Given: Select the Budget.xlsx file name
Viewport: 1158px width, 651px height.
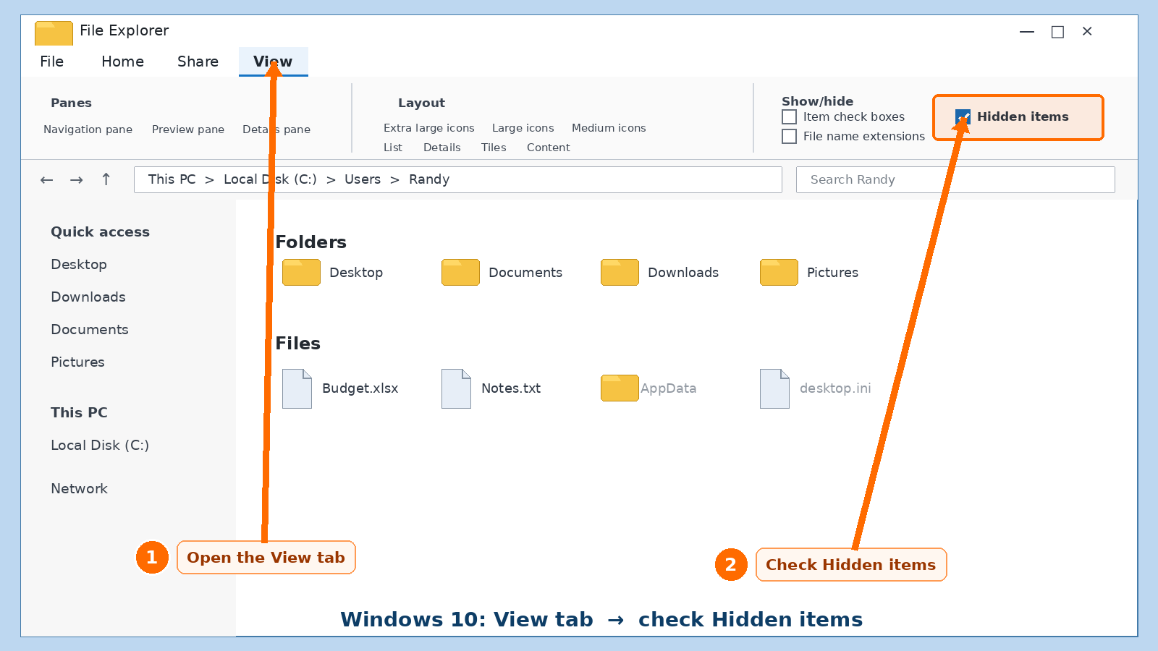Looking at the screenshot, I should (x=360, y=388).
